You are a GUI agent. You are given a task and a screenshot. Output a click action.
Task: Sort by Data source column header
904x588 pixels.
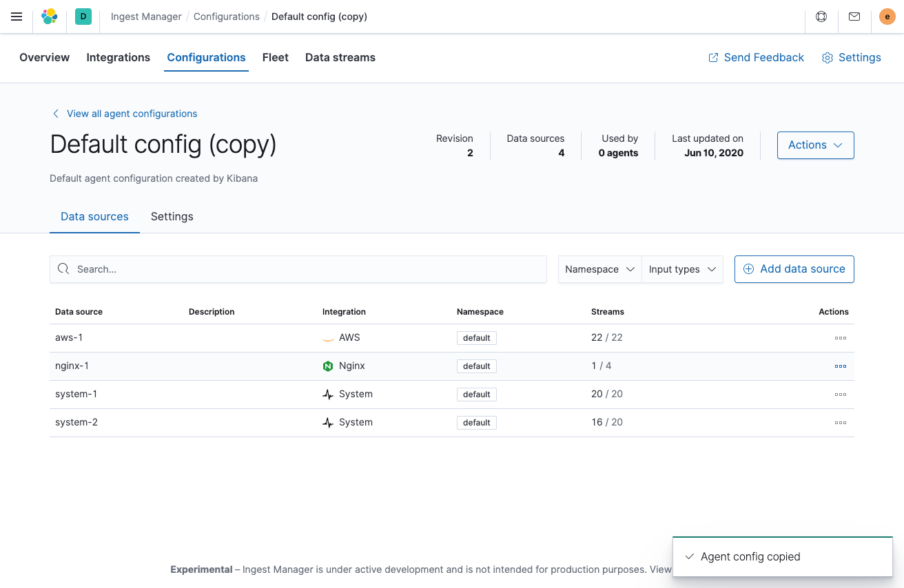(x=79, y=312)
